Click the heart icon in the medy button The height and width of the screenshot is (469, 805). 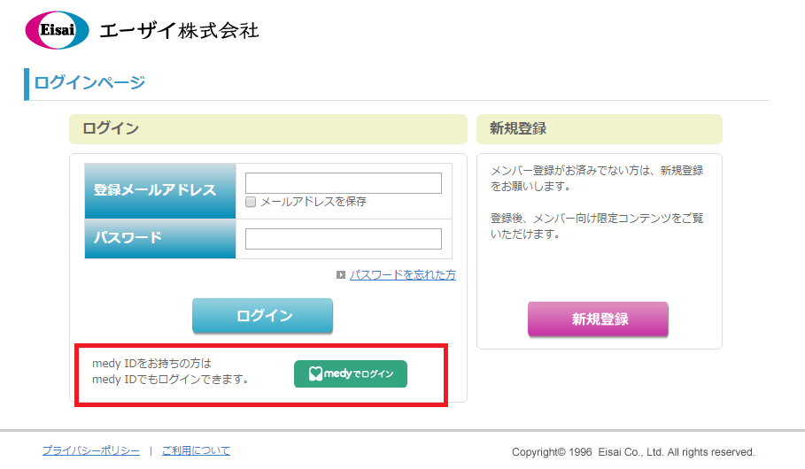coord(315,373)
